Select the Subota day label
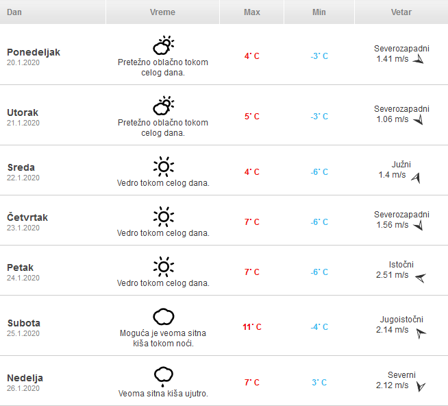Image resolution: width=448 pixels, height=406 pixels. (x=24, y=323)
